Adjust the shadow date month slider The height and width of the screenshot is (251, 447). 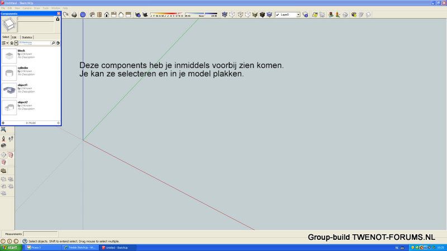167,15
